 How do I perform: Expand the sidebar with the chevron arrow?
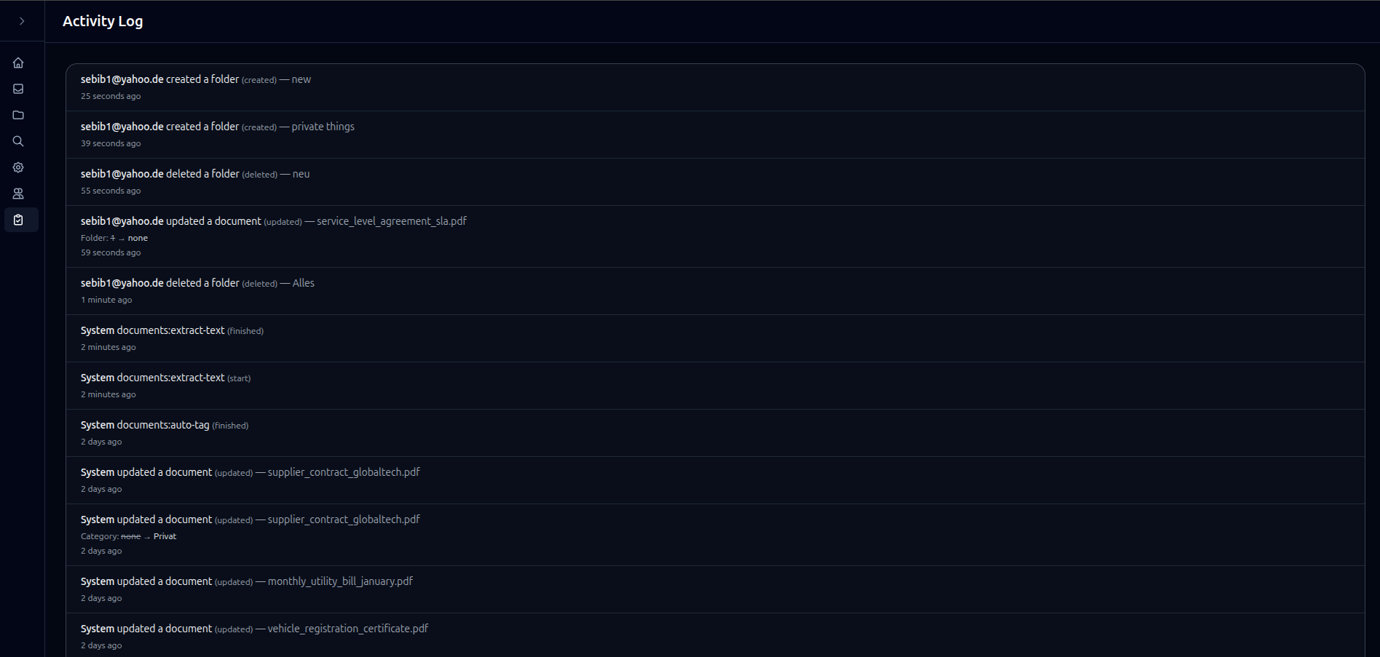coord(22,21)
